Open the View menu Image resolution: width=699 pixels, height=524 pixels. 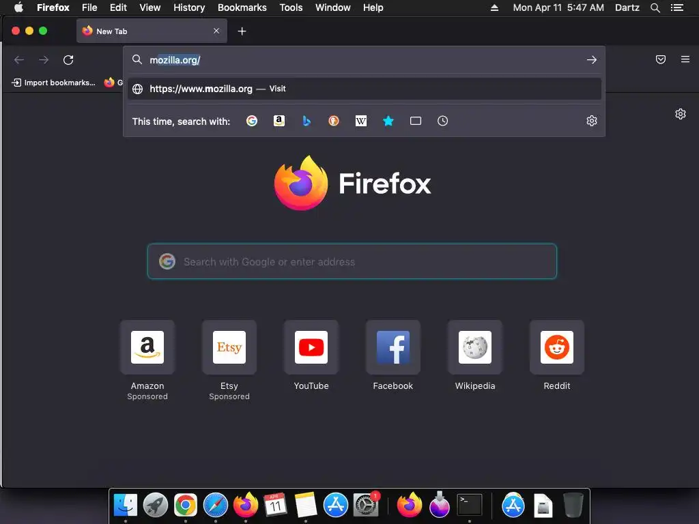(x=149, y=8)
